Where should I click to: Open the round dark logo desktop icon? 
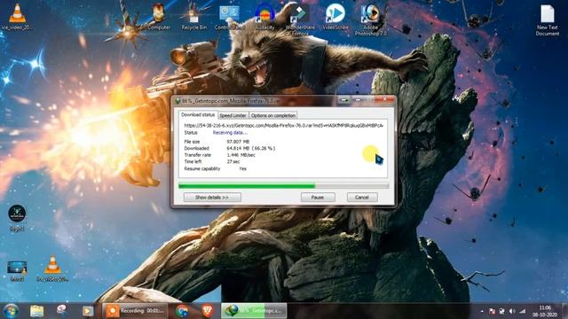[x=17, y=217]
